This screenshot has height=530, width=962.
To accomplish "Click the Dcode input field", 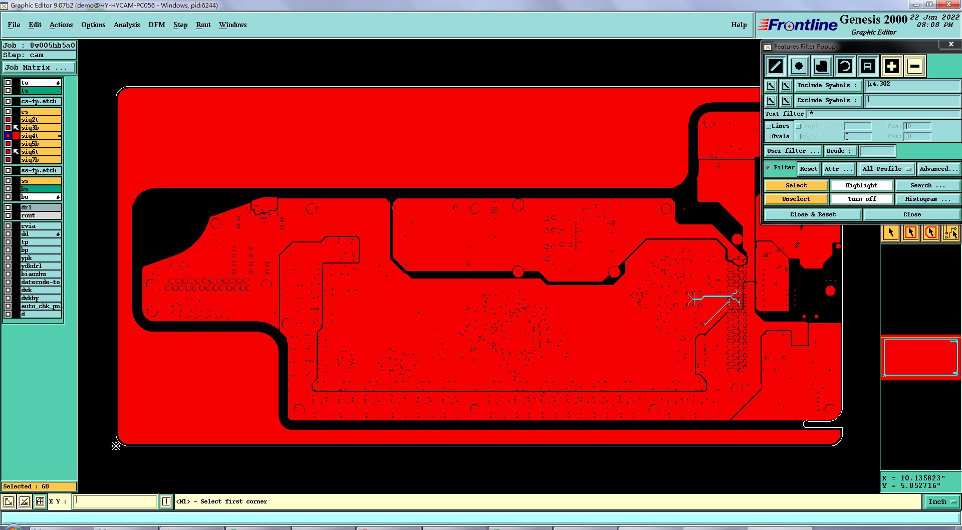I will coord(877,151).
